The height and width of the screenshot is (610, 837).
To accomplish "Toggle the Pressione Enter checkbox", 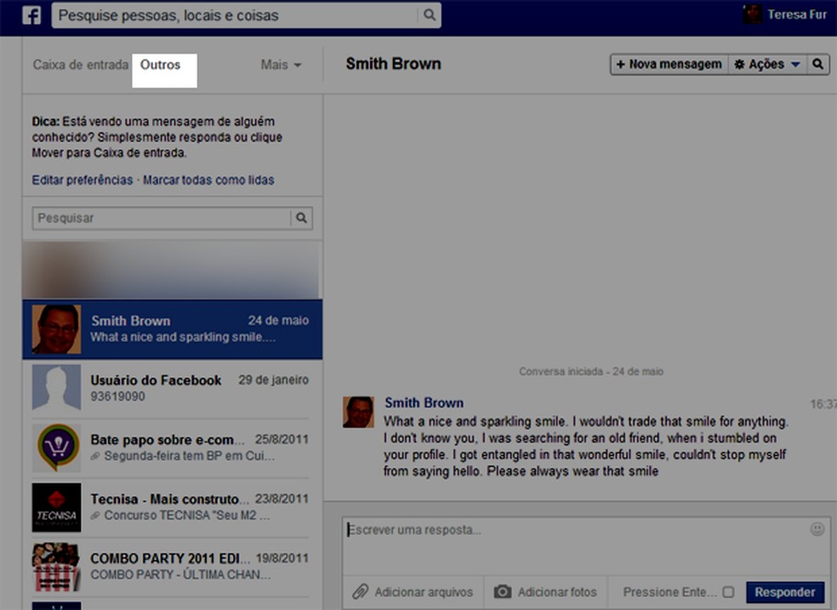I will click(x=728, y=592).
